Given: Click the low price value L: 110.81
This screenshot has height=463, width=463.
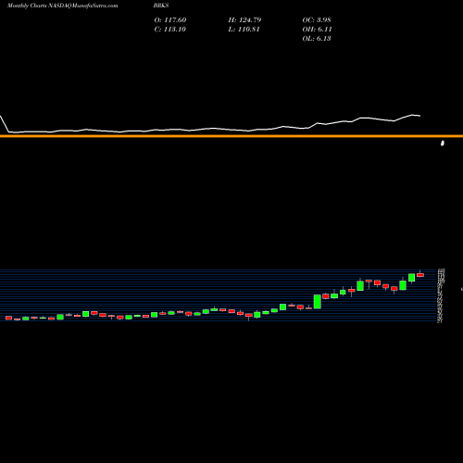Looking at the screenshot, I should 244,30.
